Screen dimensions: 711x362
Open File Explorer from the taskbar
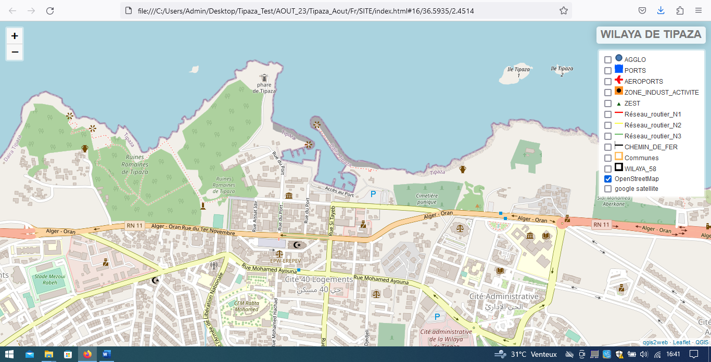tap(48, 354)
